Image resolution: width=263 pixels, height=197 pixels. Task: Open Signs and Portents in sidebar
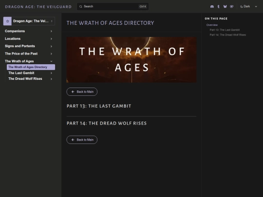pyautogui.click(x=20, y=46)
